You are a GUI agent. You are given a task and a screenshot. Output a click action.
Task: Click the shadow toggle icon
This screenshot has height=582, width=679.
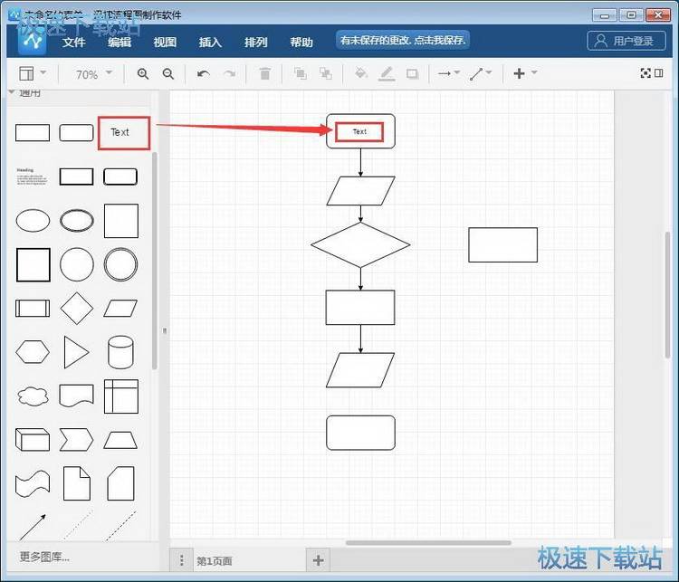point(412,73)
